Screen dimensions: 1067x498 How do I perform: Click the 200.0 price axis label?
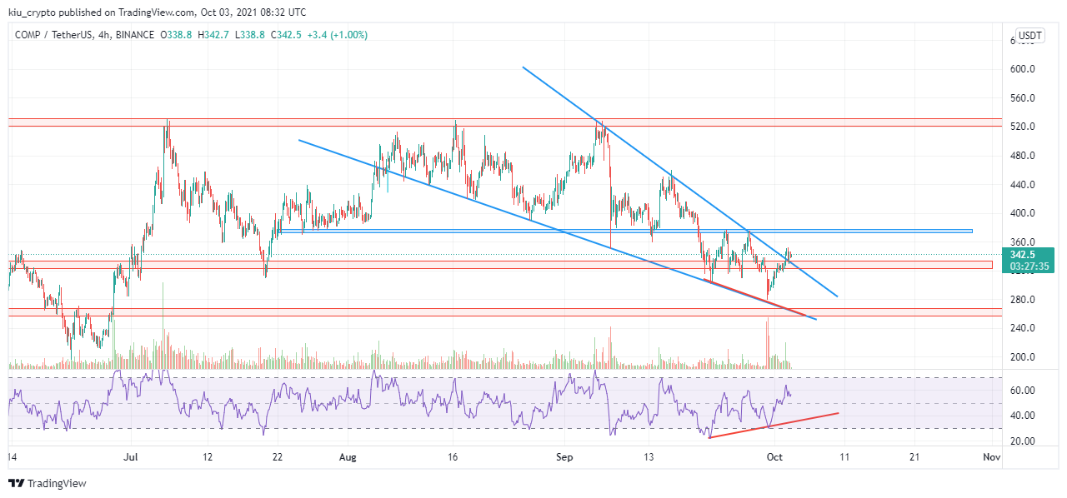click(x=1023, y=357)
